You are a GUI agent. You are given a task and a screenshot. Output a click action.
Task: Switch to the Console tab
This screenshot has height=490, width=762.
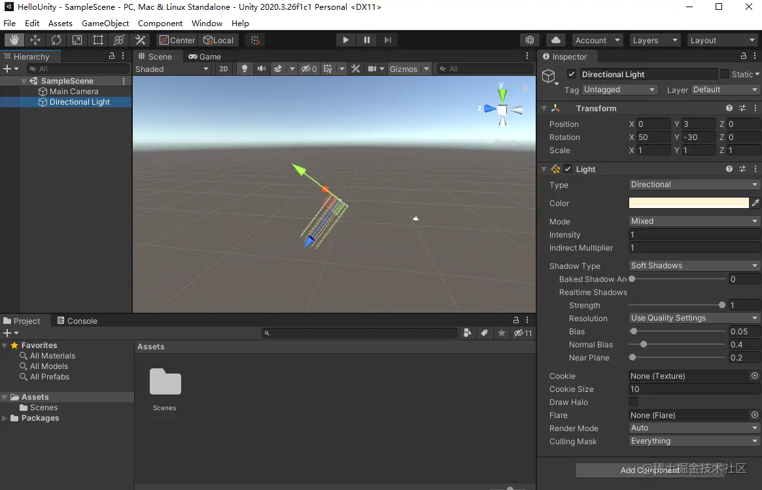click(77, 321)
